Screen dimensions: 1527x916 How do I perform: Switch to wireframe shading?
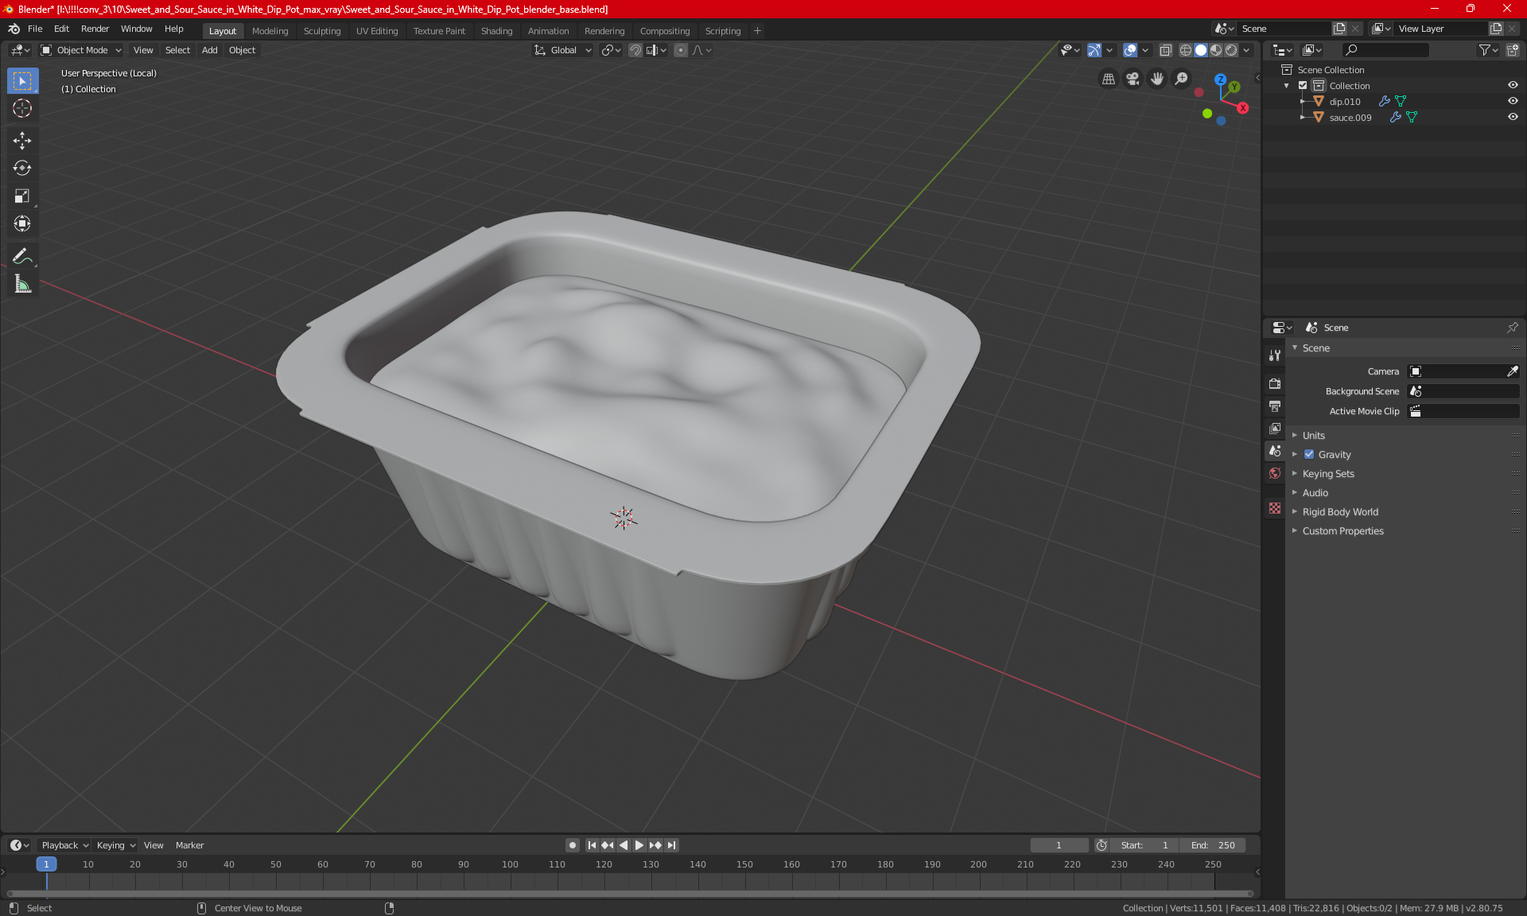tap(1186, 50)
